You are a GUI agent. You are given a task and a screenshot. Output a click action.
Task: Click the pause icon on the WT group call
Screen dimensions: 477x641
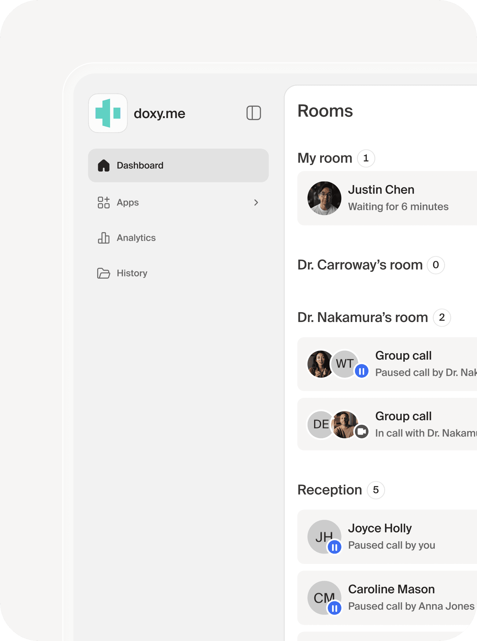pos(362,371)
